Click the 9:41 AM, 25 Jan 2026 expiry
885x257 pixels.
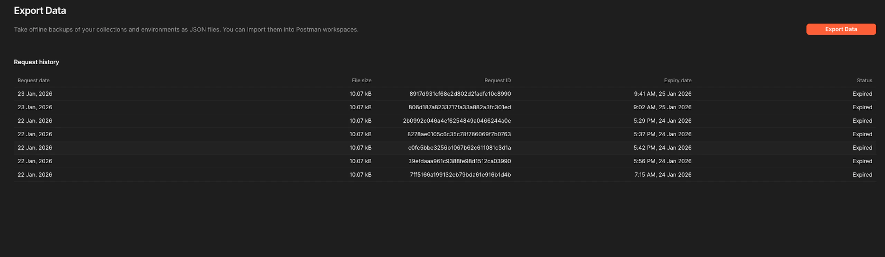tap(662, 94)
